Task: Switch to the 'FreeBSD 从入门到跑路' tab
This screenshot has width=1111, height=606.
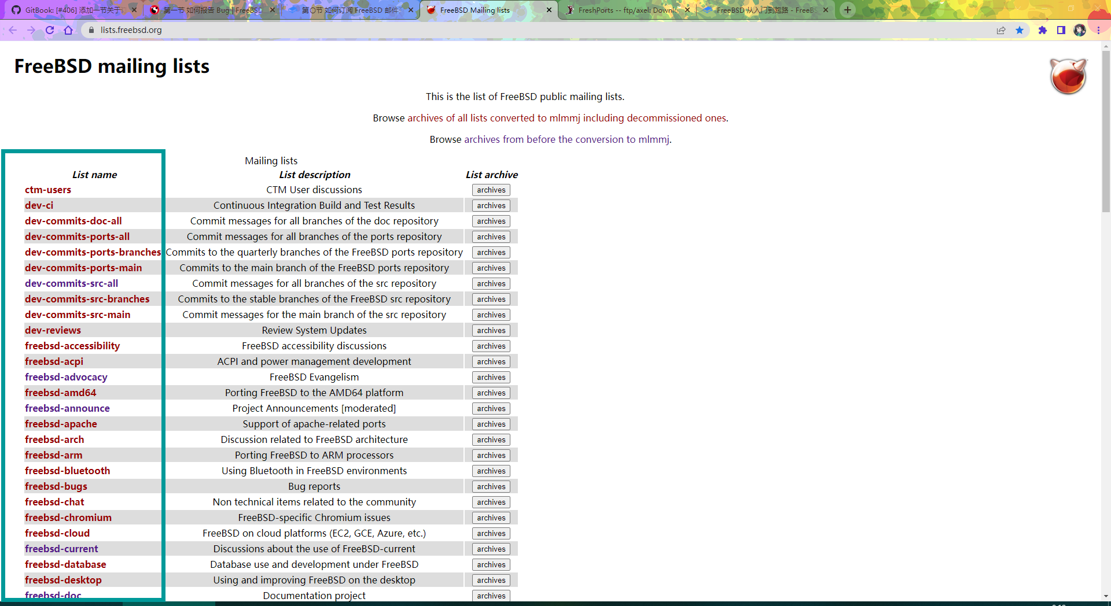Action: 764,10
